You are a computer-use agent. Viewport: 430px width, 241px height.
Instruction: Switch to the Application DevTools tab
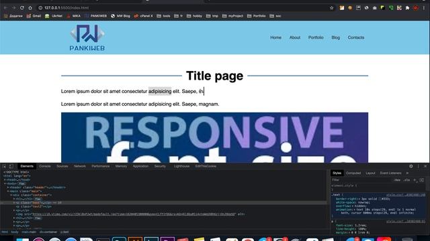tap(140, 166)
